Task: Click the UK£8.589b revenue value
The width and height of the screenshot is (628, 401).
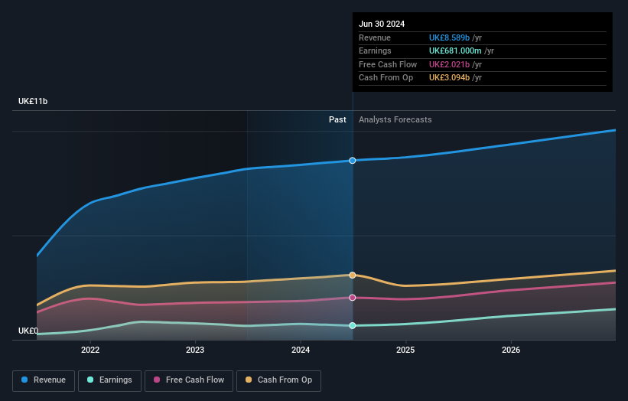Action: tap(449, 37)
